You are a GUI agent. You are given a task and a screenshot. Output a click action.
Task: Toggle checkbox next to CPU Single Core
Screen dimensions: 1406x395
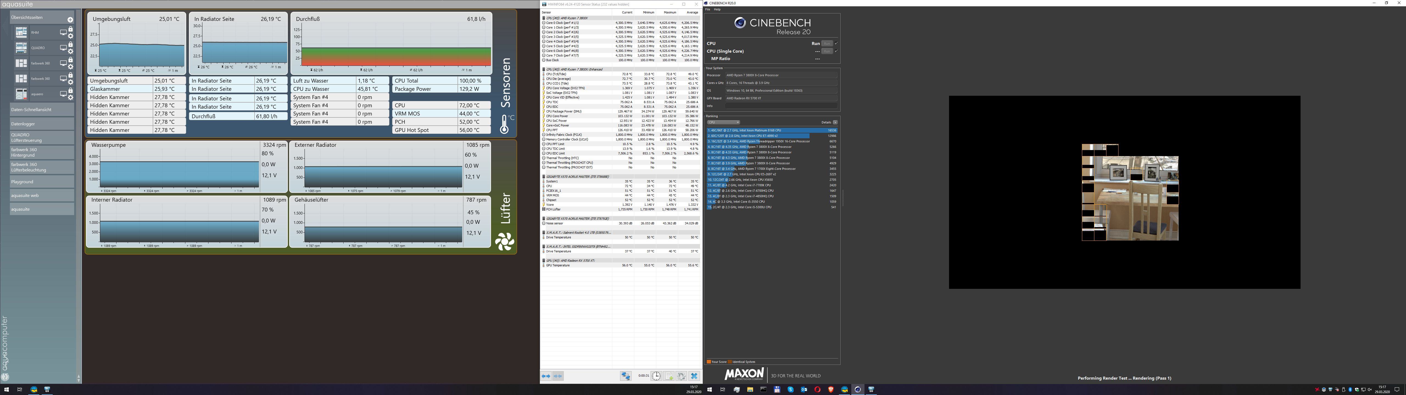tap(836, 51)
